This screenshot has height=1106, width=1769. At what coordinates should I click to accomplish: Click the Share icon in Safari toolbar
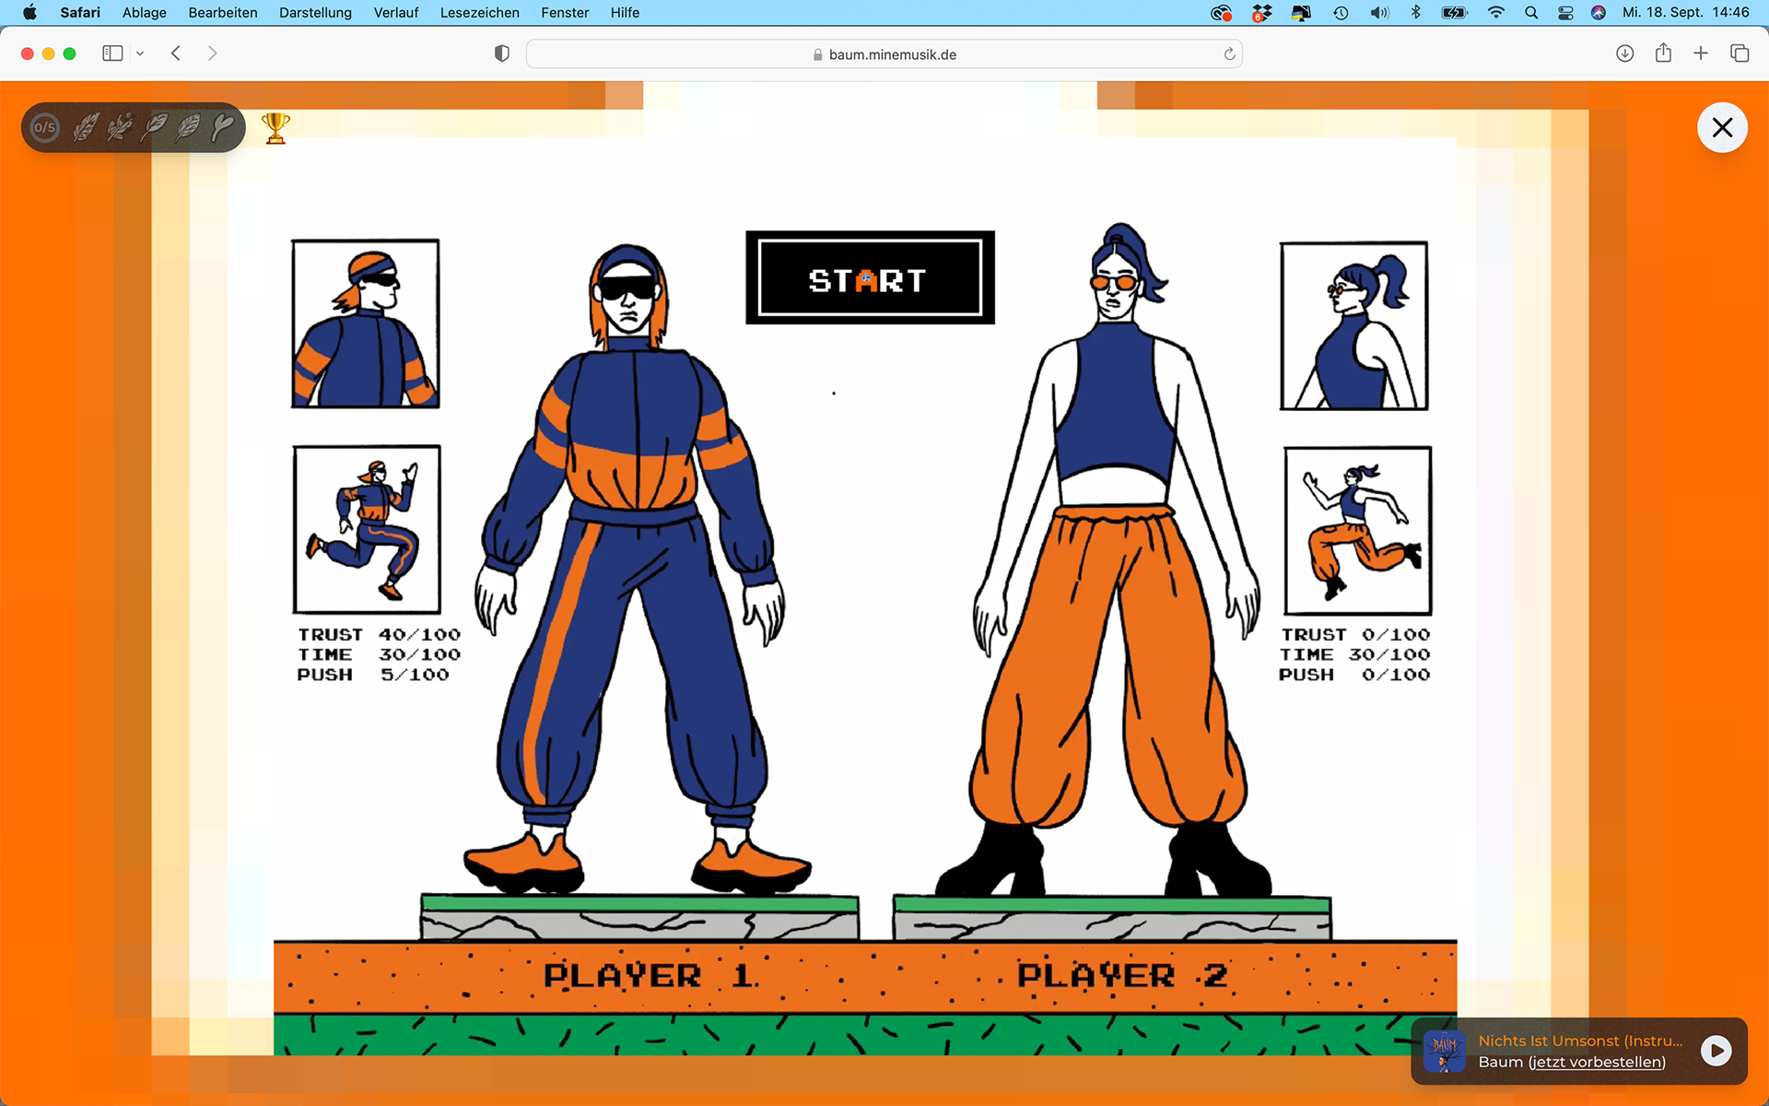pos(1663,53)
